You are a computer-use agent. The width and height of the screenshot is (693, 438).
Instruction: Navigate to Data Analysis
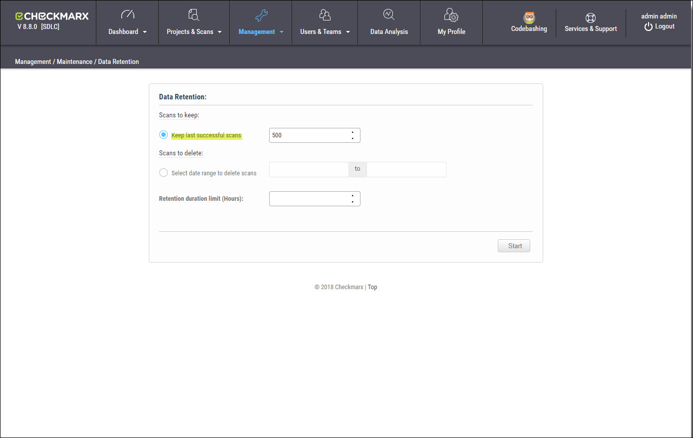point(389,31)
